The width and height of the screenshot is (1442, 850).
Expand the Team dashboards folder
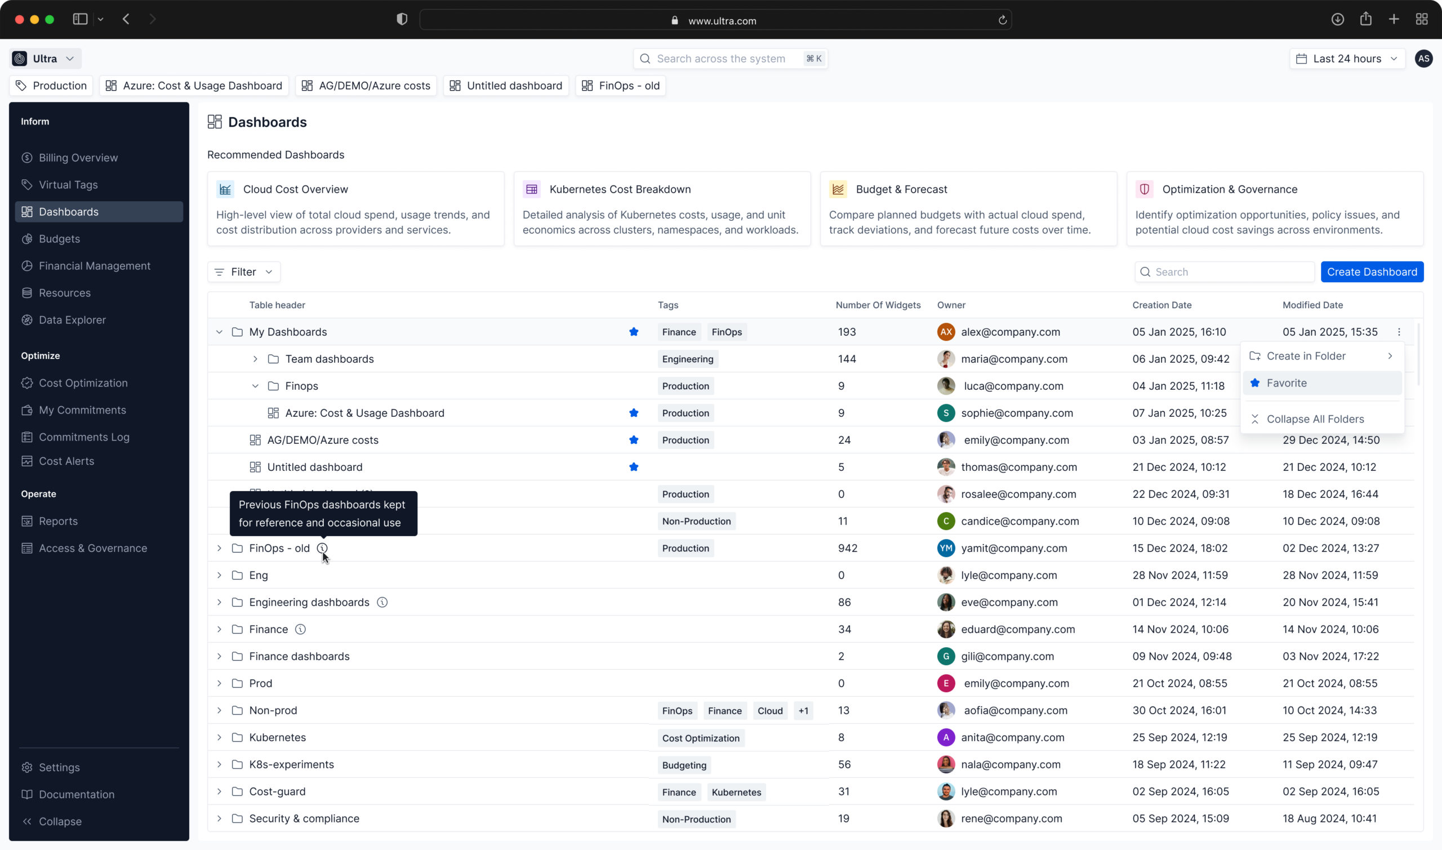255,359
